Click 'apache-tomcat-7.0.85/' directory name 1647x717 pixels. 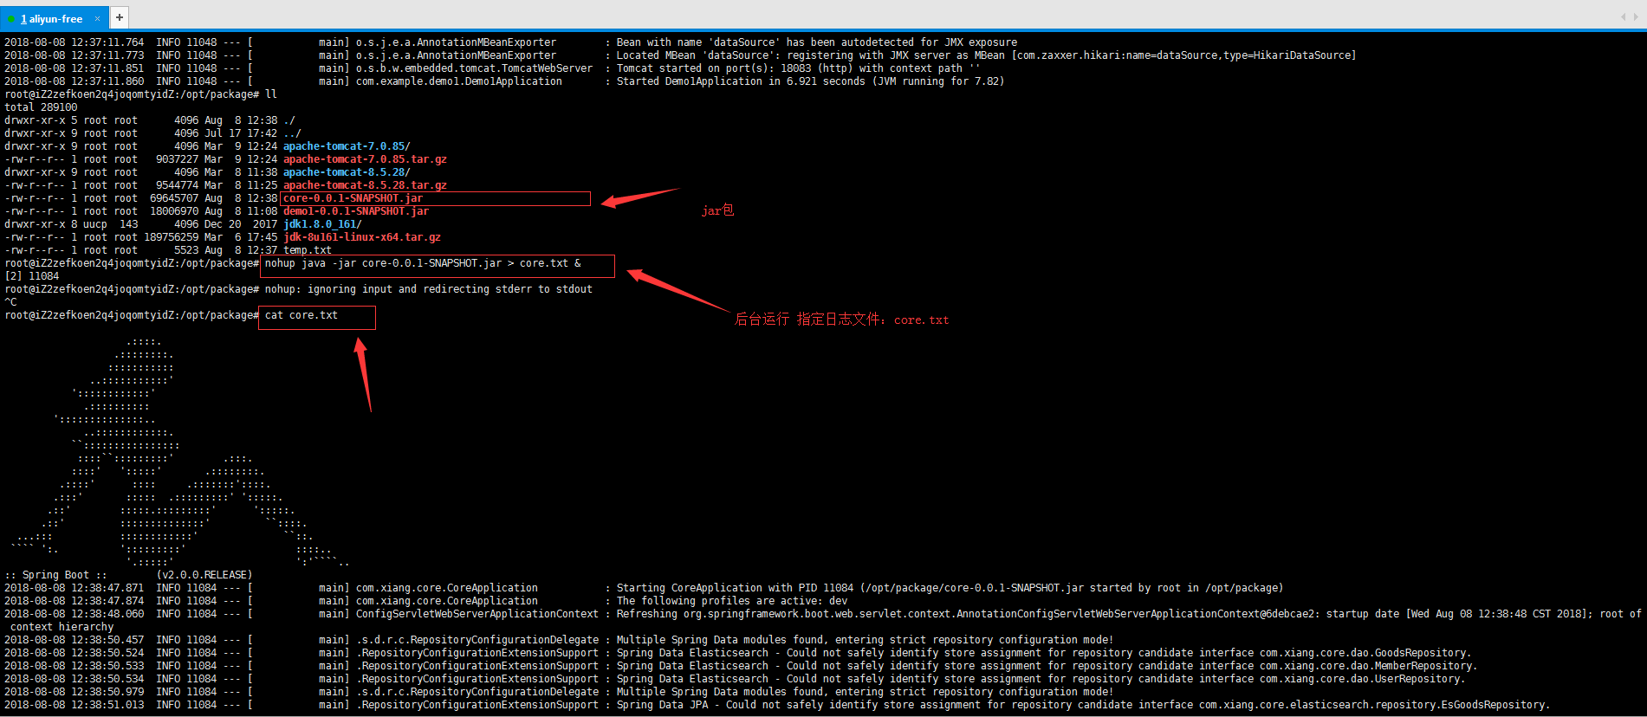pyautogui.click(x=347, y=146)
